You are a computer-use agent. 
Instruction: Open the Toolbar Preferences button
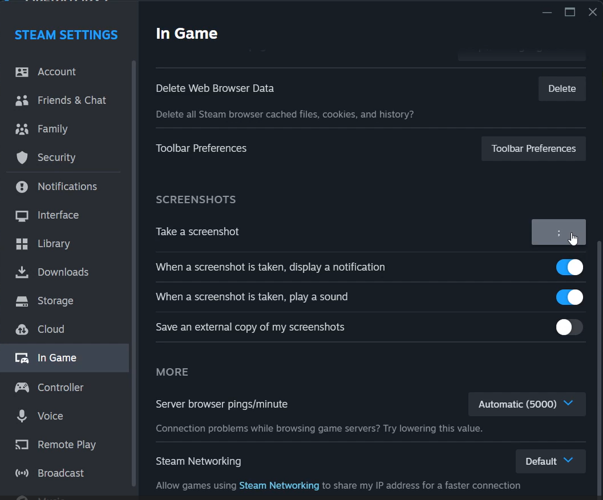(x=533, y=149)
